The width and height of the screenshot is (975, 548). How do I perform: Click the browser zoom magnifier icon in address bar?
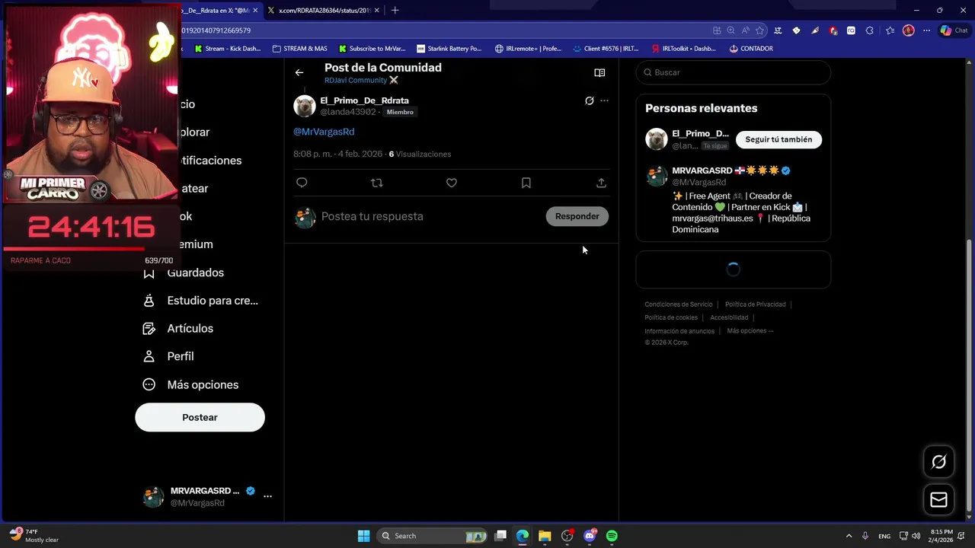click(x=730, y=30)
